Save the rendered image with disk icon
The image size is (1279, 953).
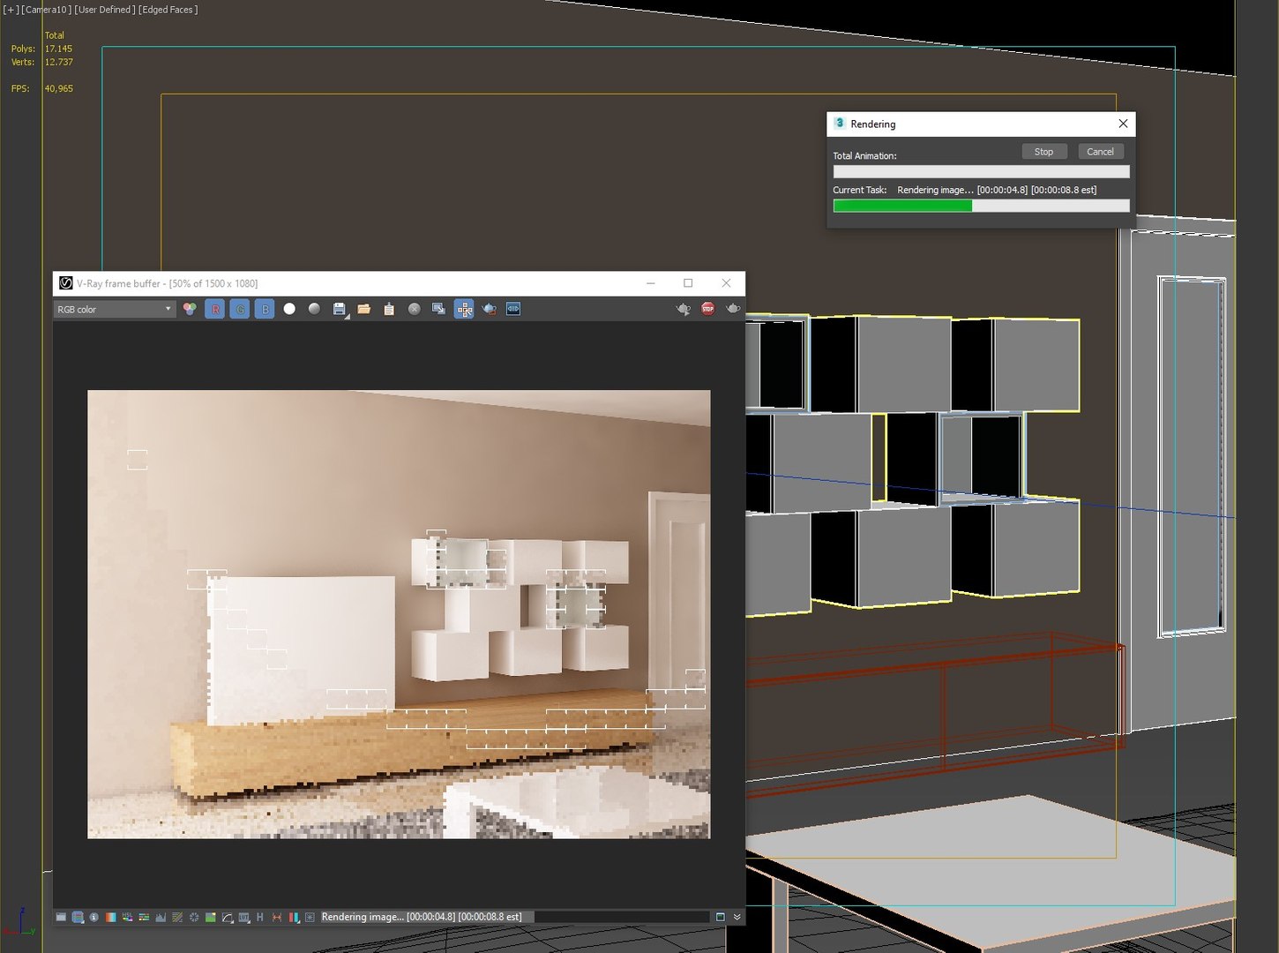point(340,309)
